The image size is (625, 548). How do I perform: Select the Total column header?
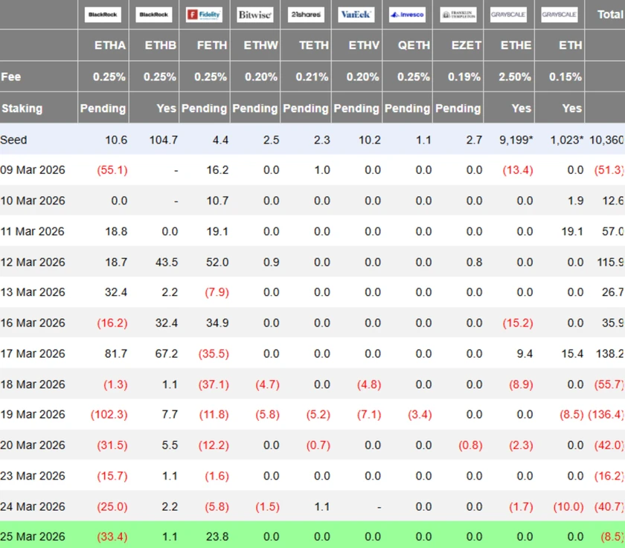(609, 15)
